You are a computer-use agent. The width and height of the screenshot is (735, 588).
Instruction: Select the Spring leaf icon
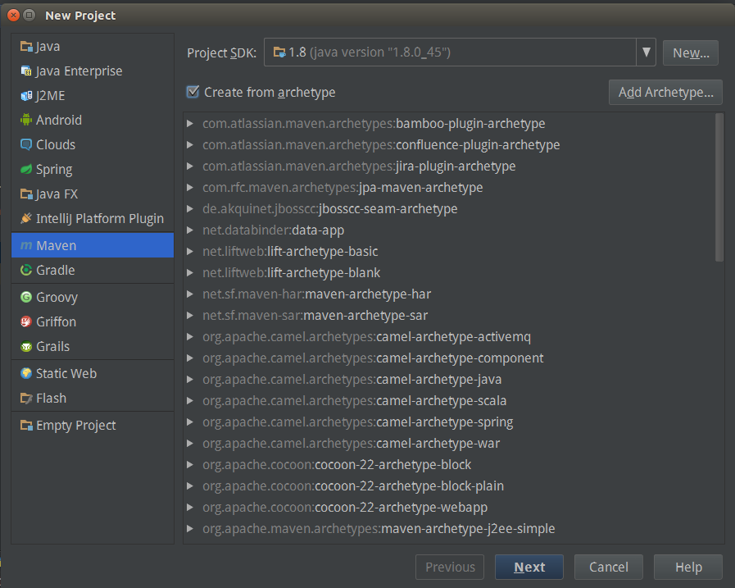point(26,169)
